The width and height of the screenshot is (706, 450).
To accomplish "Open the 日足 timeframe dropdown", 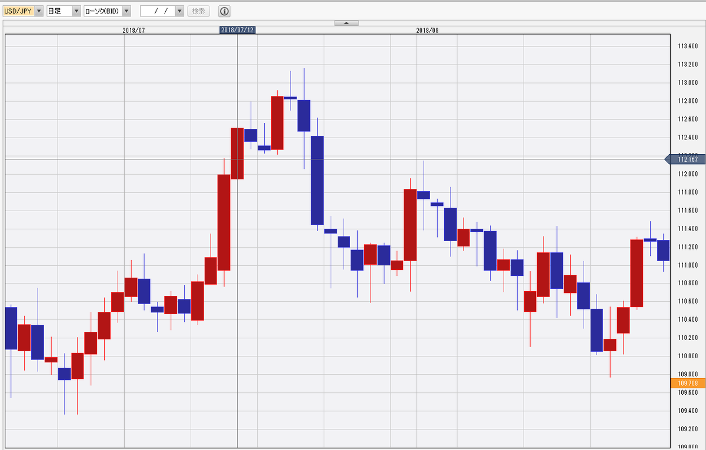I will pos(64,11).
